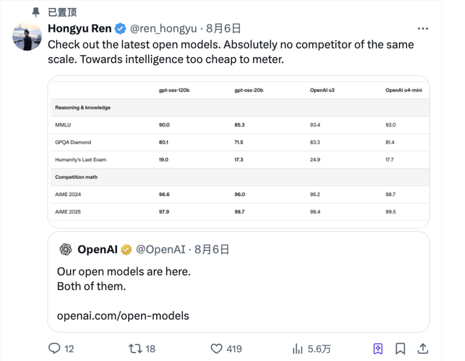The height and width of the screenshot is (361, 465).
Task: Click the @OpenAI handle in quoted post
Action: [161, 250]
